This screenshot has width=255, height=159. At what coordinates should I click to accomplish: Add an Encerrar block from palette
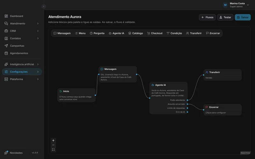(213, 33)
